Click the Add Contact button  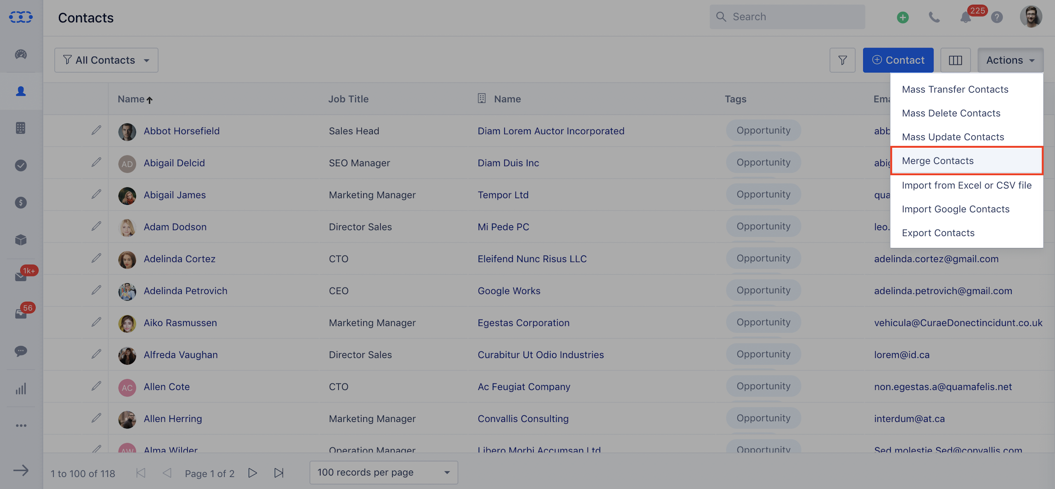pos(898,60)
